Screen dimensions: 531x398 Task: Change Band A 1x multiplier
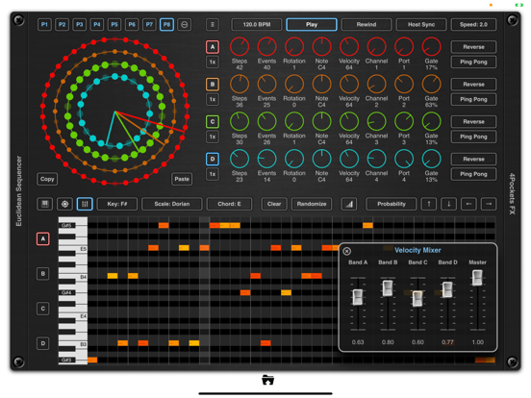coord(213,62)
